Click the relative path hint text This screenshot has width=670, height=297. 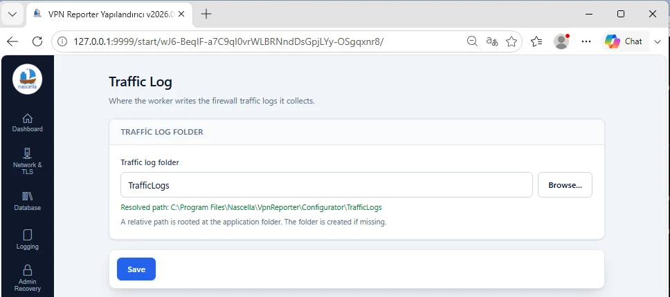[253, 222]
